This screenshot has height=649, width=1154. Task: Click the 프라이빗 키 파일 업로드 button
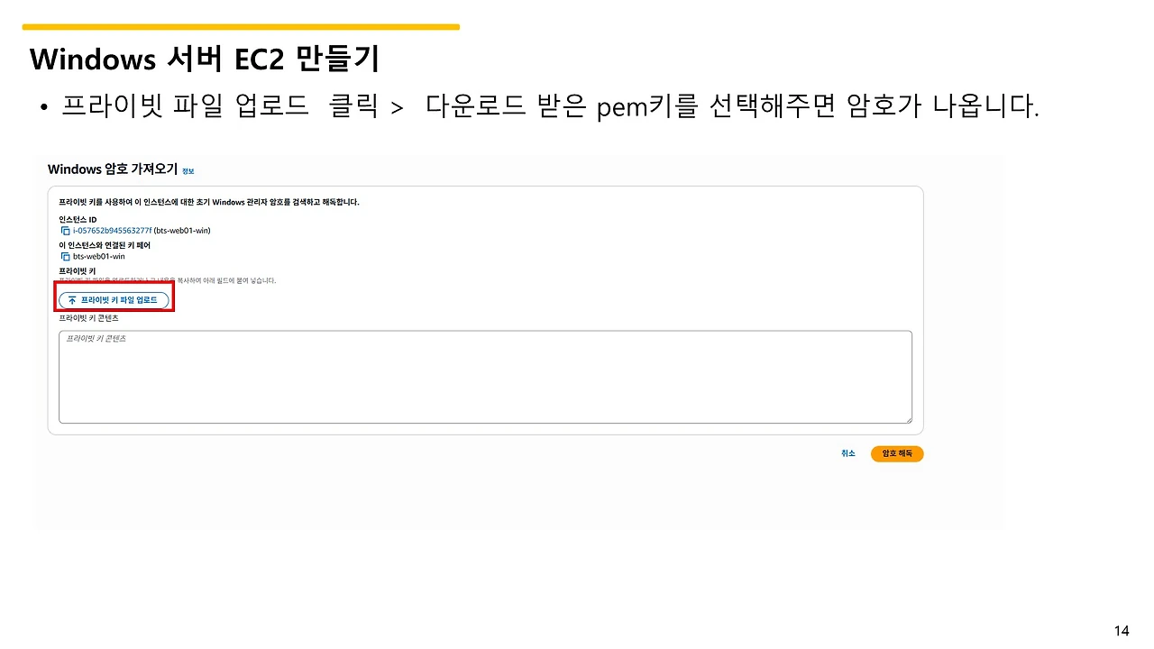114,299
